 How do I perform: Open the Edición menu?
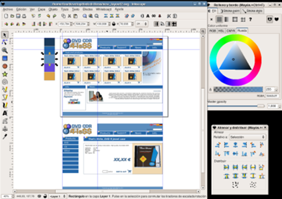coord(21,9)
